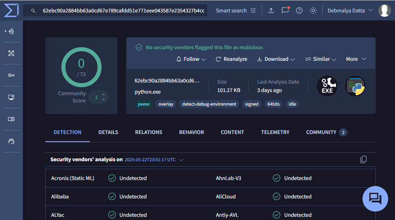This screenshot has height=220, width=395.
Task: Open Smart search filter options icon
Action: (253, 10)
